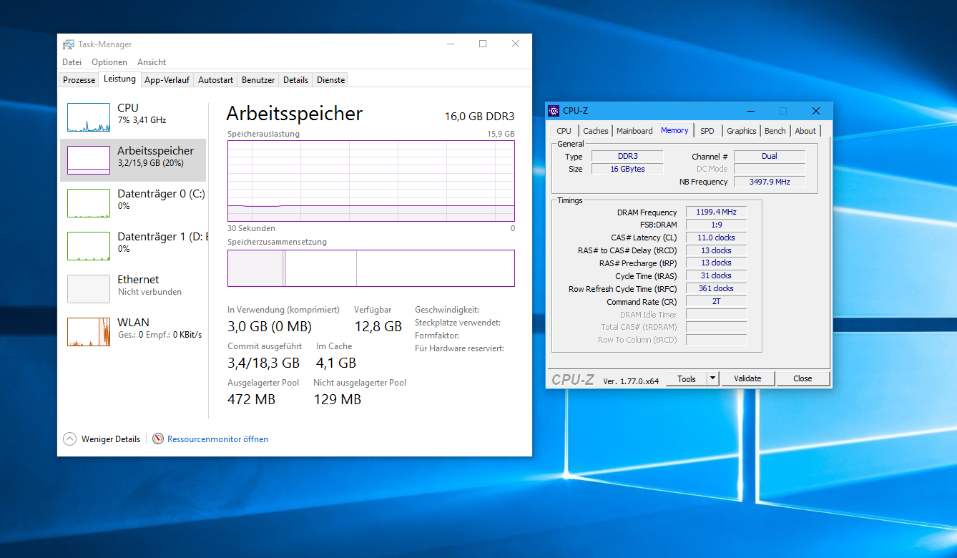Select the Arbeitsspeicher sidebar entry
Screen dimensions: 957x558
pos(133,160)
